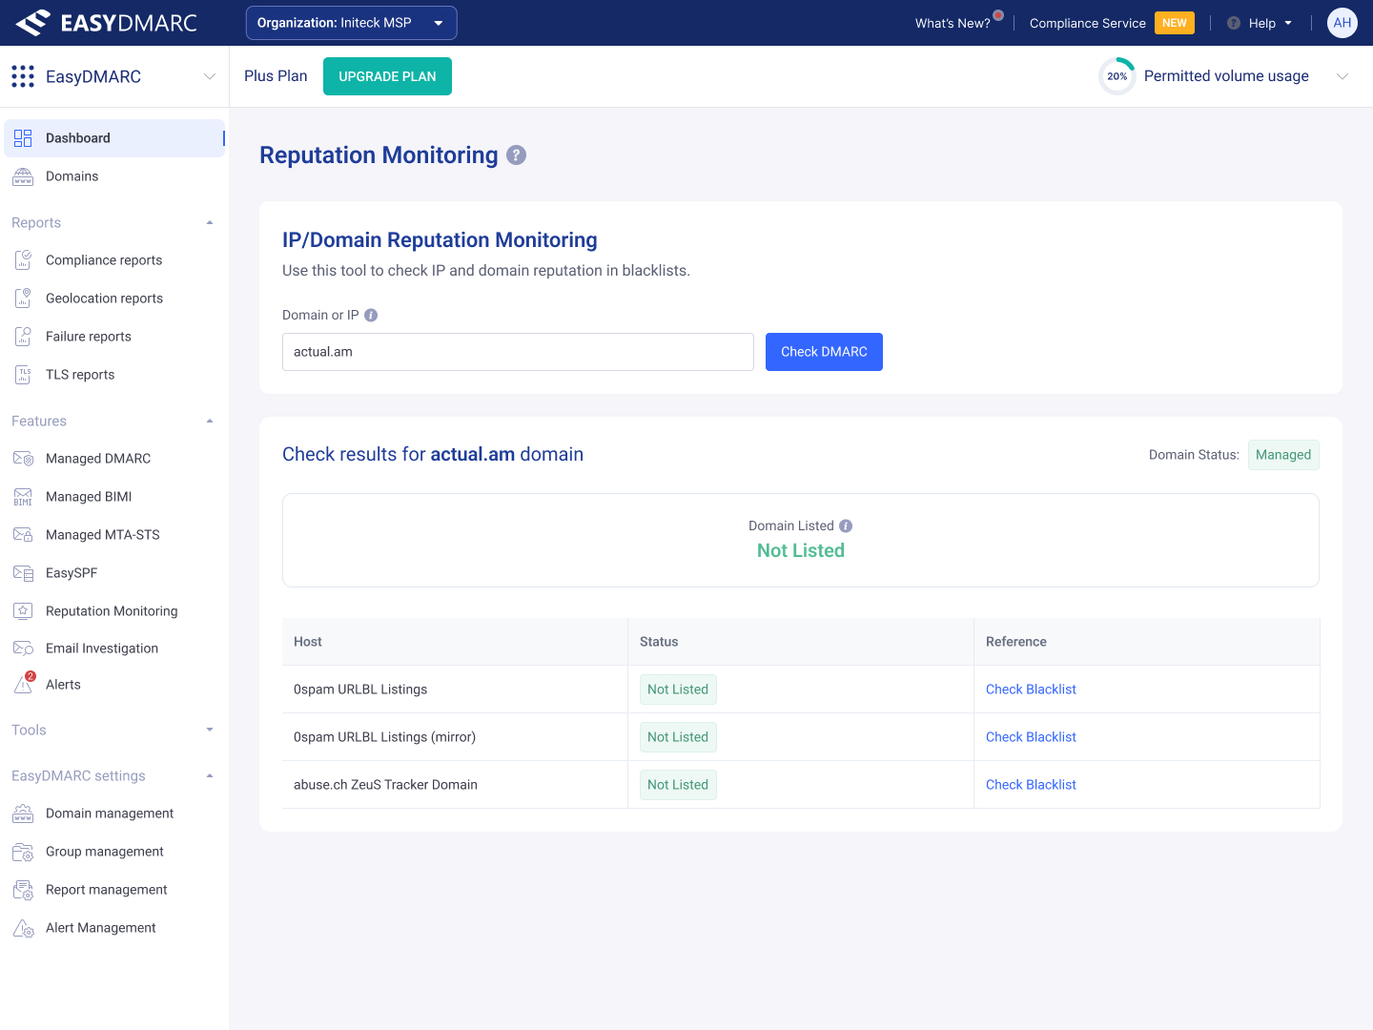Click the Email Investigation icon
Image resolution: width=1373 pixels, height=1030 pixels.
[x=23, y=649]
